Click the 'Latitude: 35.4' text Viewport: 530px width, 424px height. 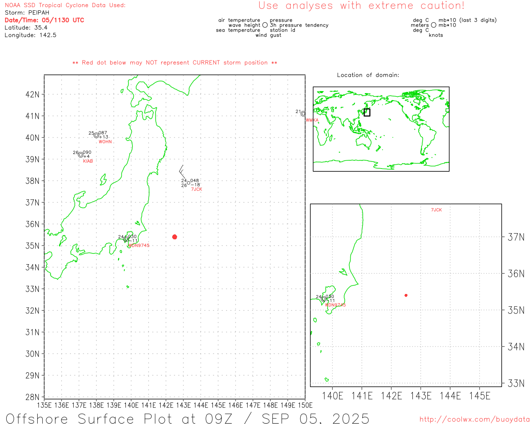(x=26, y=27)
